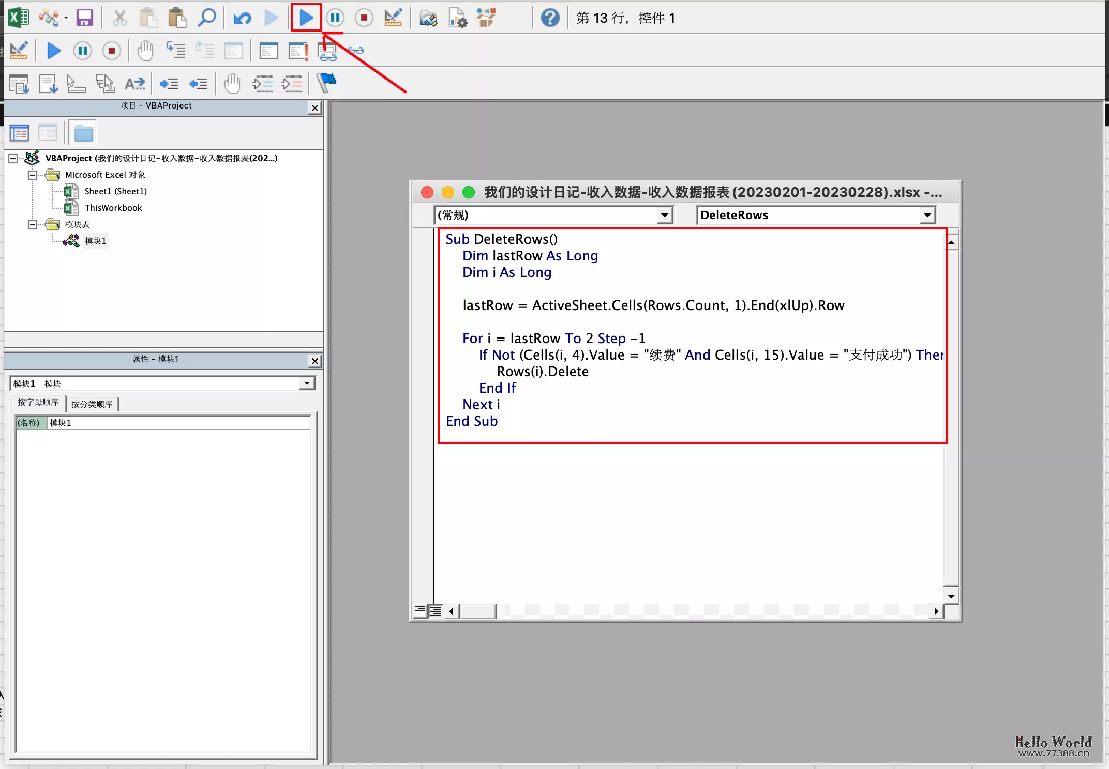Run the DeleteRows macro
The height and width of the screenshot is (769, 1109).
[306, 17]
